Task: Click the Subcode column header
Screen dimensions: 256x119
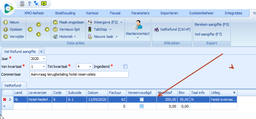Action: point(77,93)
